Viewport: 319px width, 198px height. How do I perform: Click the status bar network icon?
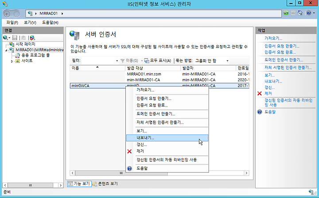pos(311,192)
